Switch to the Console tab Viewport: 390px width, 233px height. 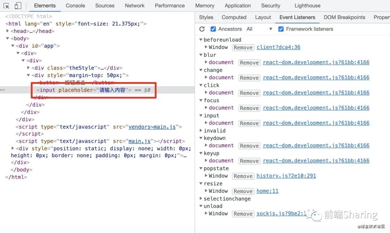[75, 5]
